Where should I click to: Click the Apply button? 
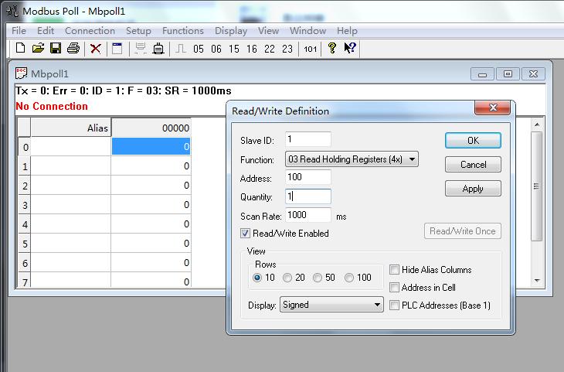click(x=473, y=189)
